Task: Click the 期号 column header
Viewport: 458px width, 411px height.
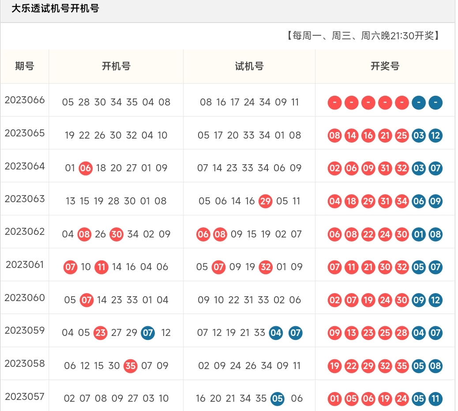Action: pos(25,66)
